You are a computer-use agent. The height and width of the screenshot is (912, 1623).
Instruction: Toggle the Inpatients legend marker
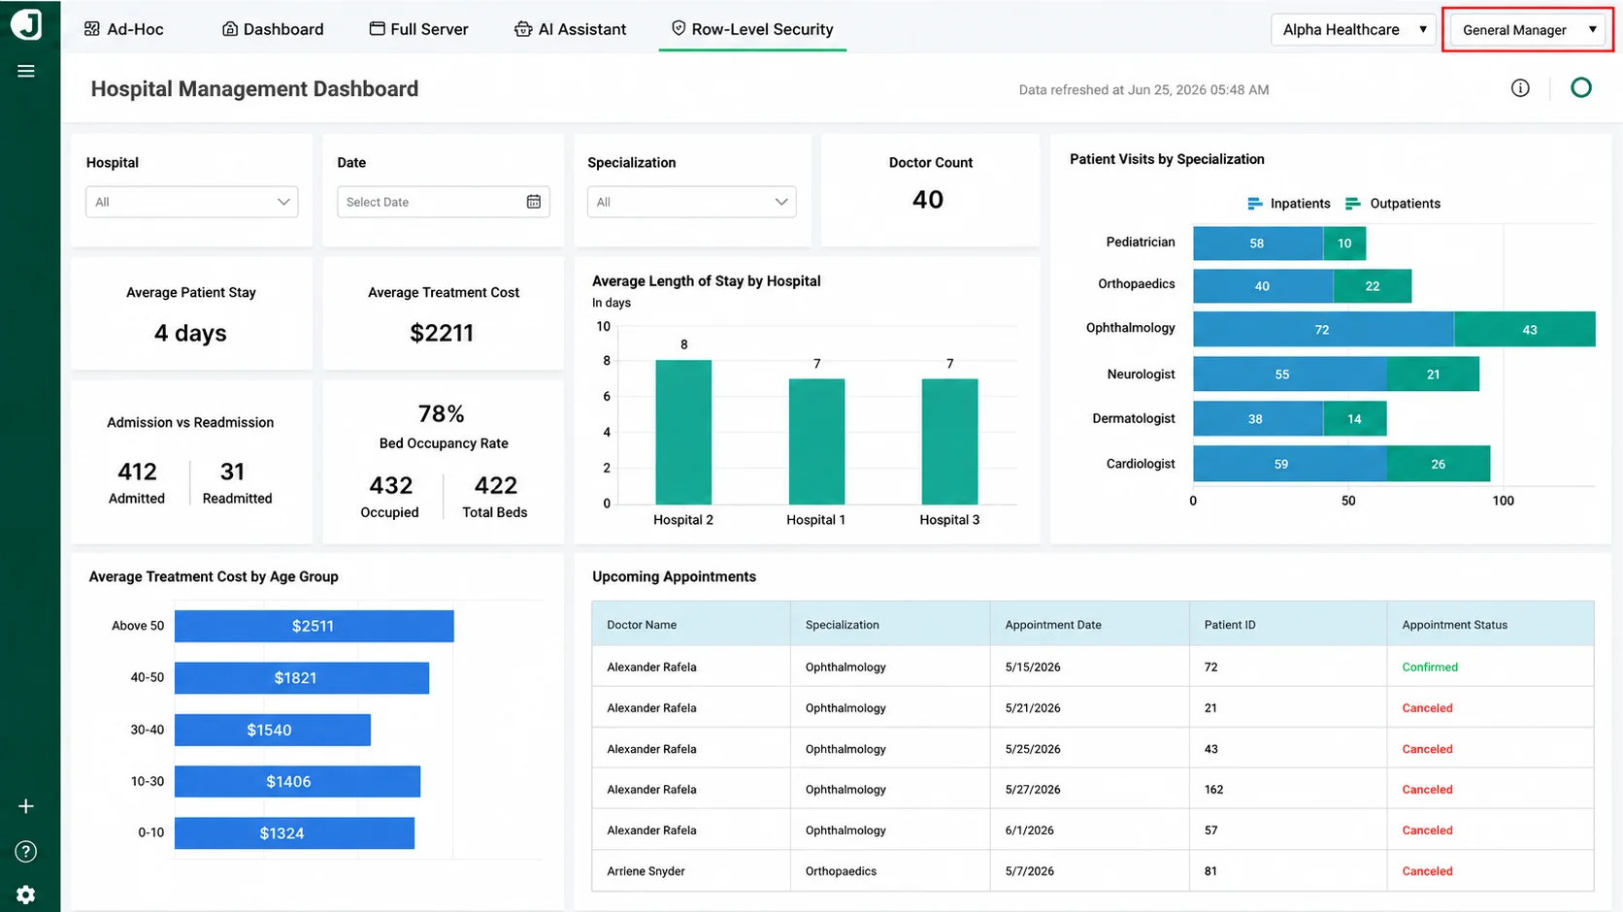point(1254,204)
